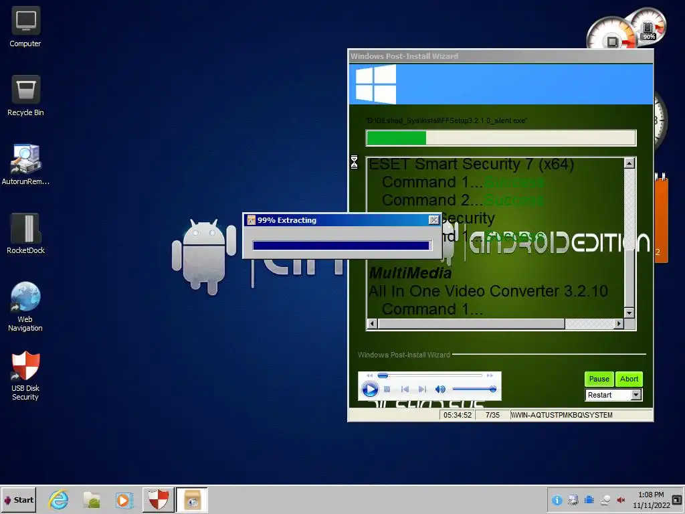685x514 pixels.
Task: Click left arrow on the log's horizontal scrollbar
Action: (372, 324)
